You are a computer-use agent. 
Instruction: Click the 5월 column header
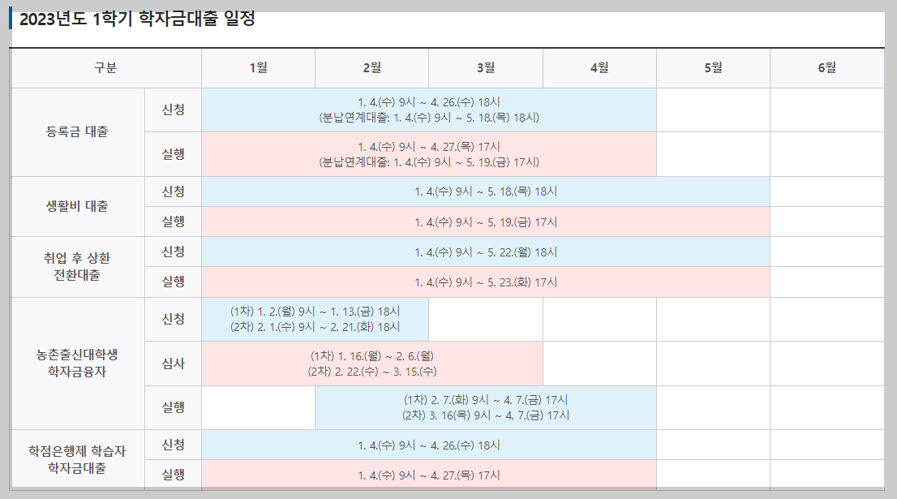[x=712, y=68]
